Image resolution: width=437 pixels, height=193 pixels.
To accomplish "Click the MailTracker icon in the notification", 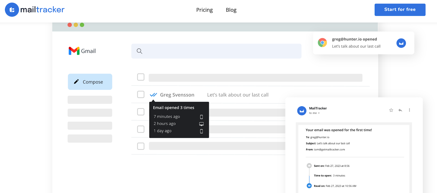I will point(401,43).
